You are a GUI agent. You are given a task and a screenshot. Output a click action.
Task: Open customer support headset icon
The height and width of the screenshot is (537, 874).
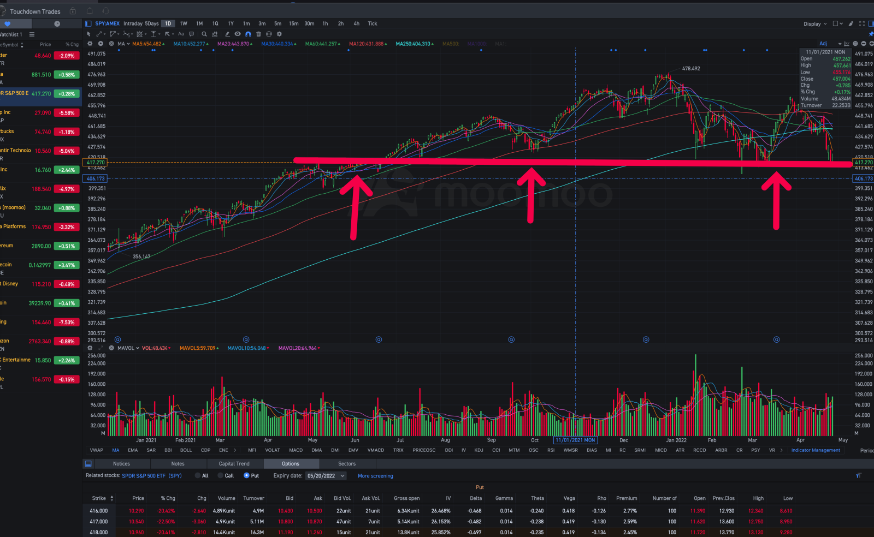tap(106, 11)
